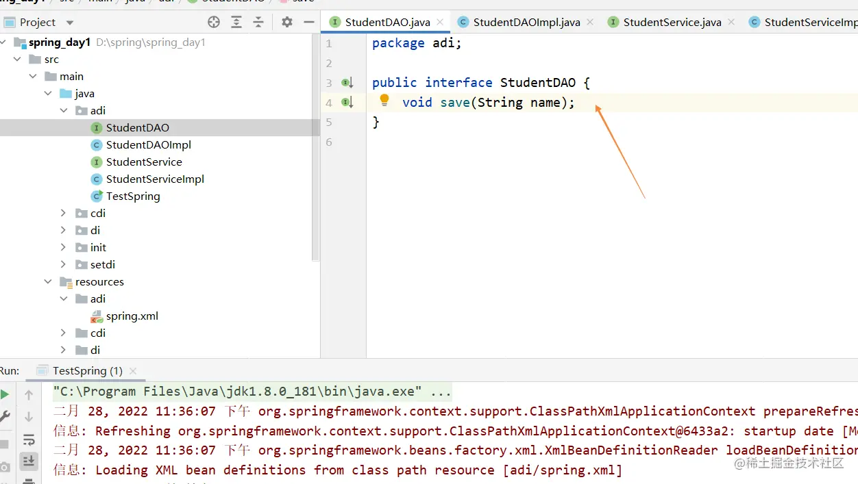Select StudentDAOImpl class in project tree

pyautogui.click(x=149, y=145)
